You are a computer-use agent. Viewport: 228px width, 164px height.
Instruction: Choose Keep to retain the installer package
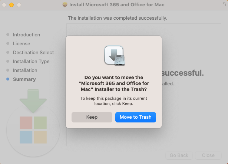coord(92,117)
